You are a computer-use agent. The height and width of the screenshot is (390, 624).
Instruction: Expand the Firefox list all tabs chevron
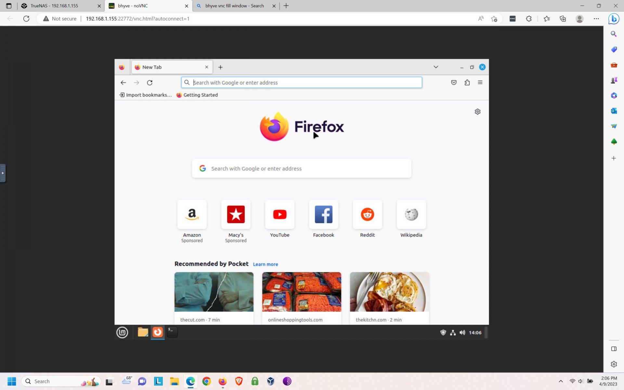pos(436,67)
